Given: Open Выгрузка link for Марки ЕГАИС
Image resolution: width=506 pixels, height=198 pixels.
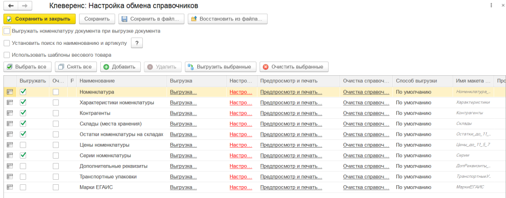Looking at the screenshot, I should pos(183,187).
